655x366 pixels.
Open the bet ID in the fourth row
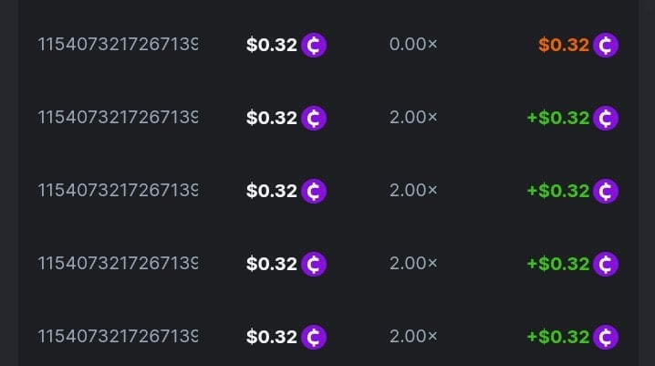(118, 263)
